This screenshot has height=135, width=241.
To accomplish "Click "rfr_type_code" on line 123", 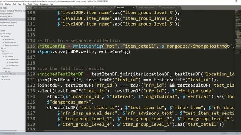I will pos(194,91).
